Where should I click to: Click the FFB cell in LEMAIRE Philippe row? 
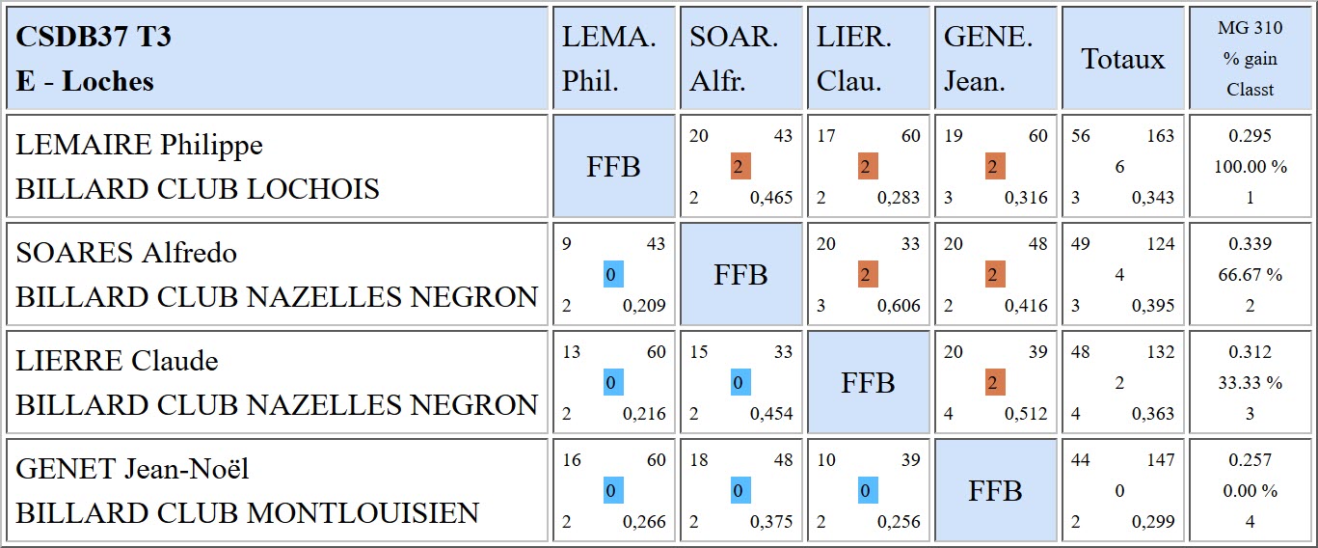[613, 167]
